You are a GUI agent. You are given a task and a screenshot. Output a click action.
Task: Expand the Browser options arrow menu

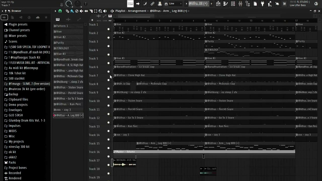coord(2,11)
